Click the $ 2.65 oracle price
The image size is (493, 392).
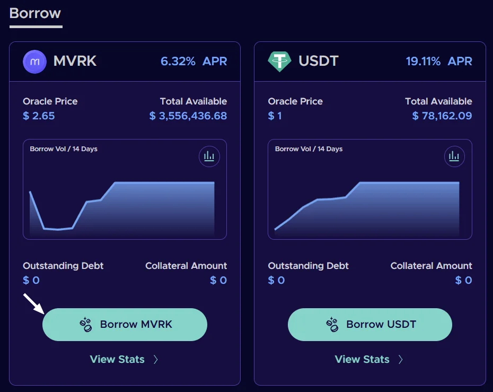39,116
